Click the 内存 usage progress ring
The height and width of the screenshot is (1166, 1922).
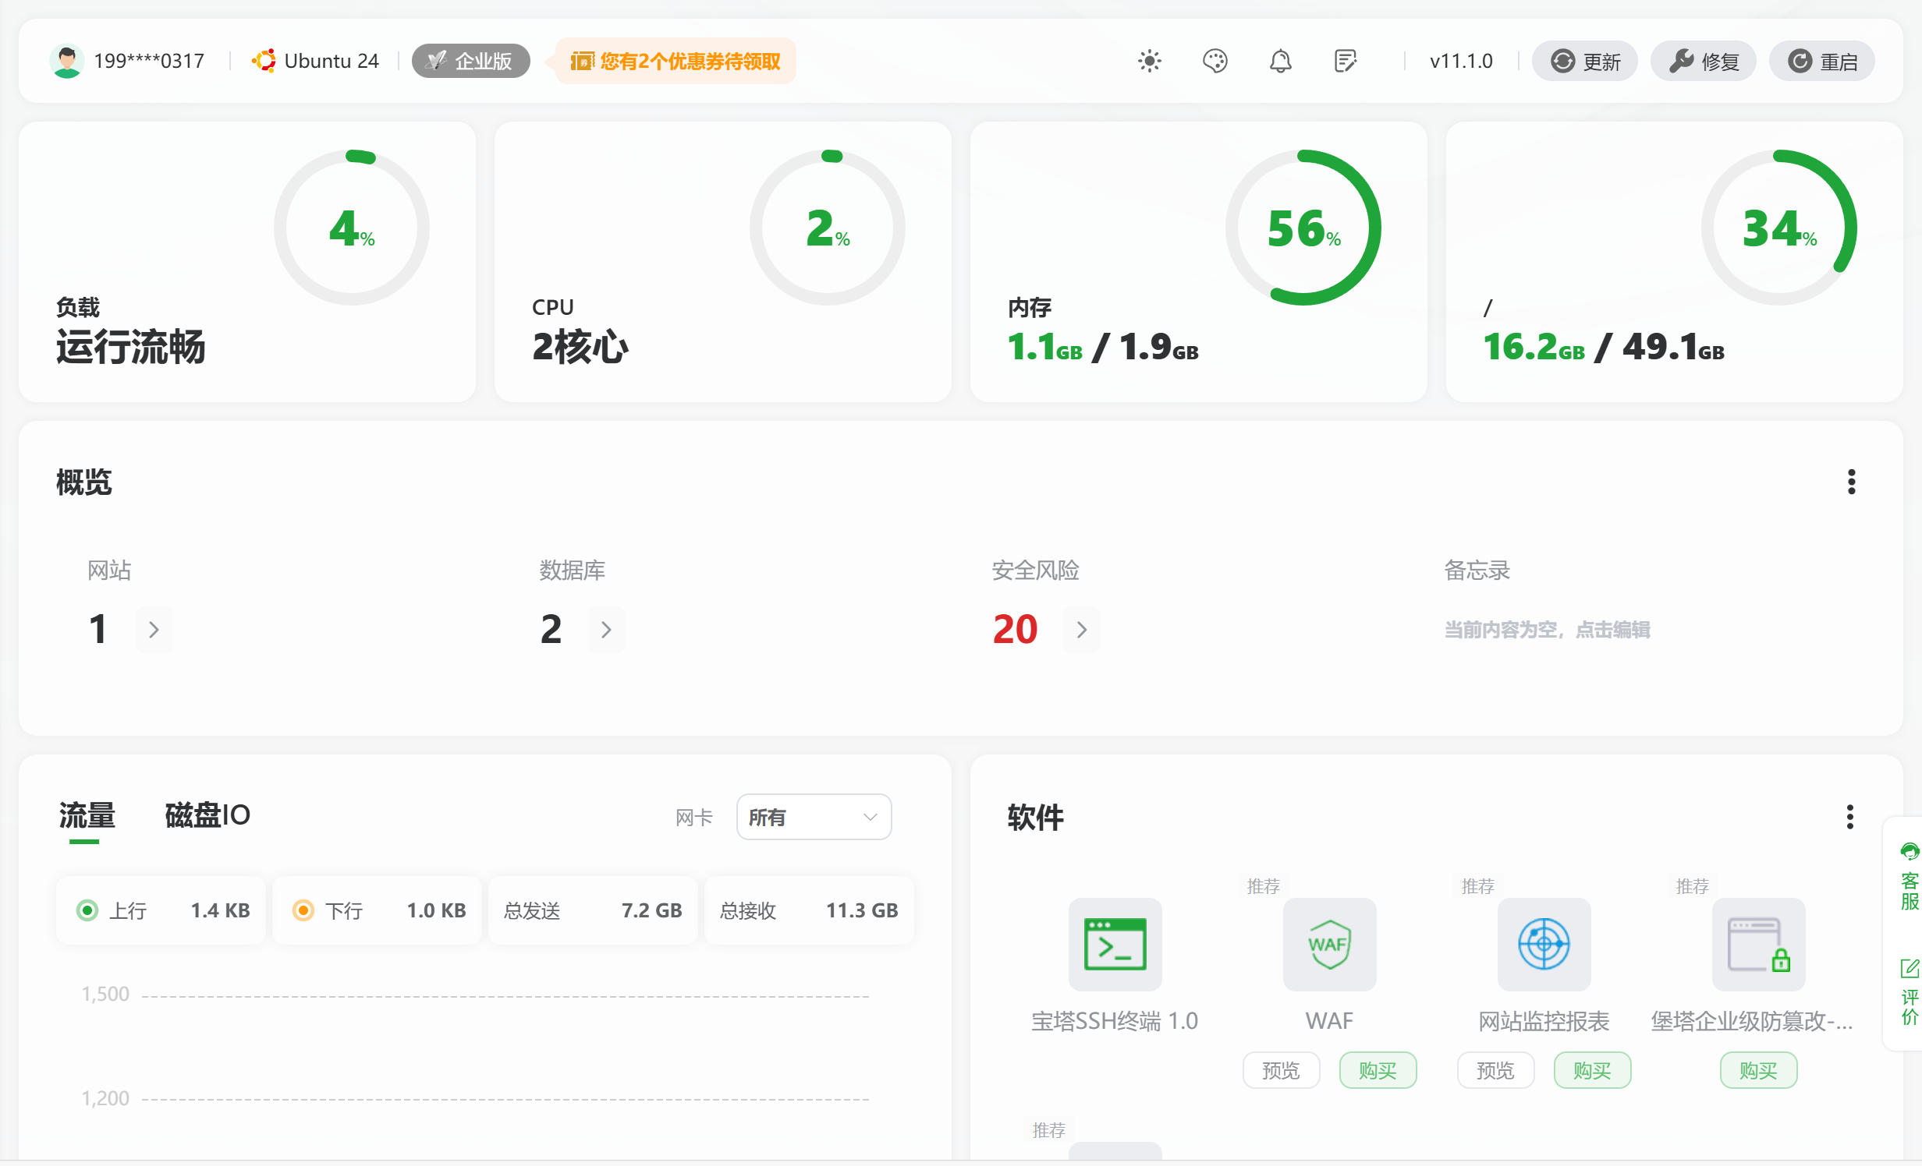pos(1302,227)
